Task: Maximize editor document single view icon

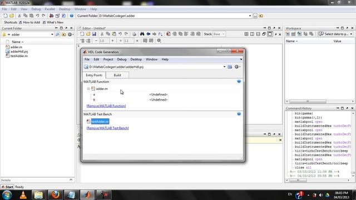Action: [x=270, y=34]
